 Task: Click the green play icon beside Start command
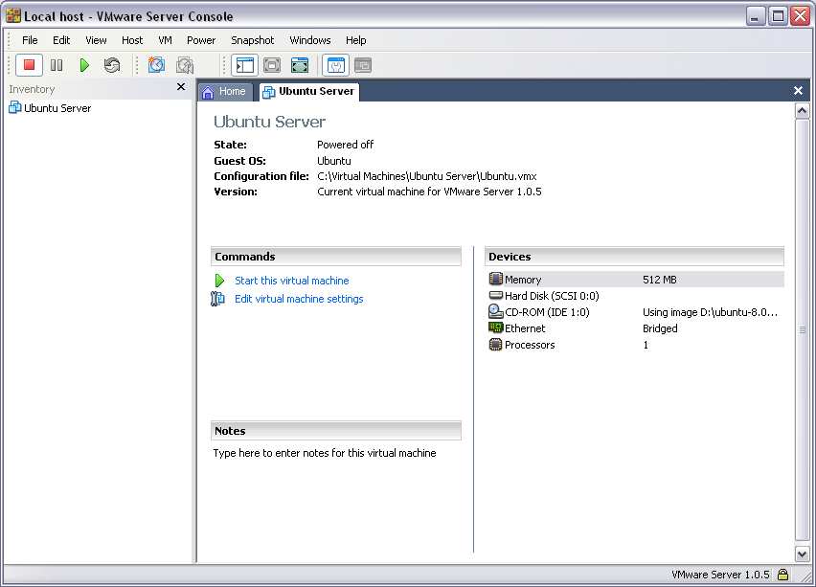pyautogui.click(x=219, y=281)
